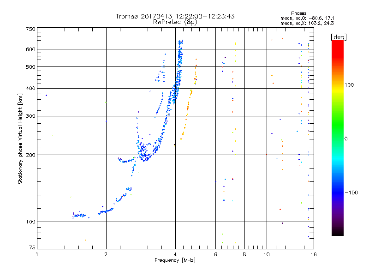Click the x-axis tick label '16'
This screenshot has height=277, width=369.
point(314,254)
